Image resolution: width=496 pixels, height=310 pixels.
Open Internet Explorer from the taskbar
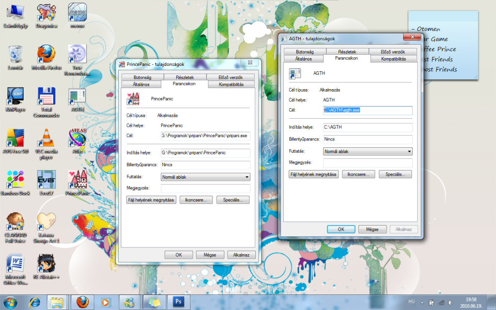pos(33,302)
